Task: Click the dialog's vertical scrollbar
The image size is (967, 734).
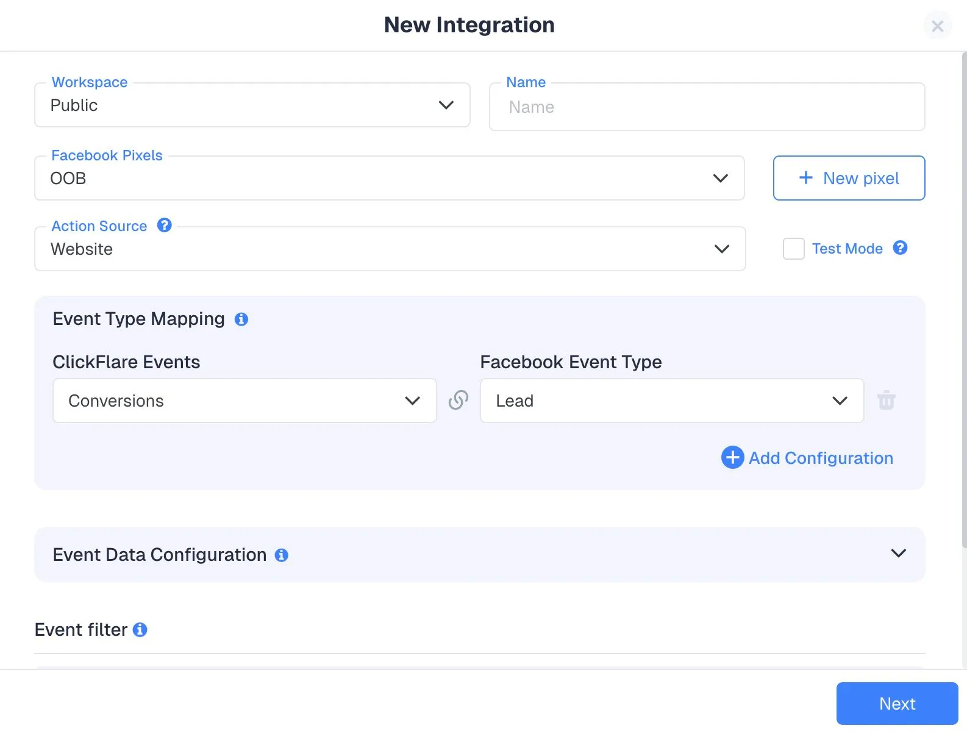Action: [x=964, y=299]
